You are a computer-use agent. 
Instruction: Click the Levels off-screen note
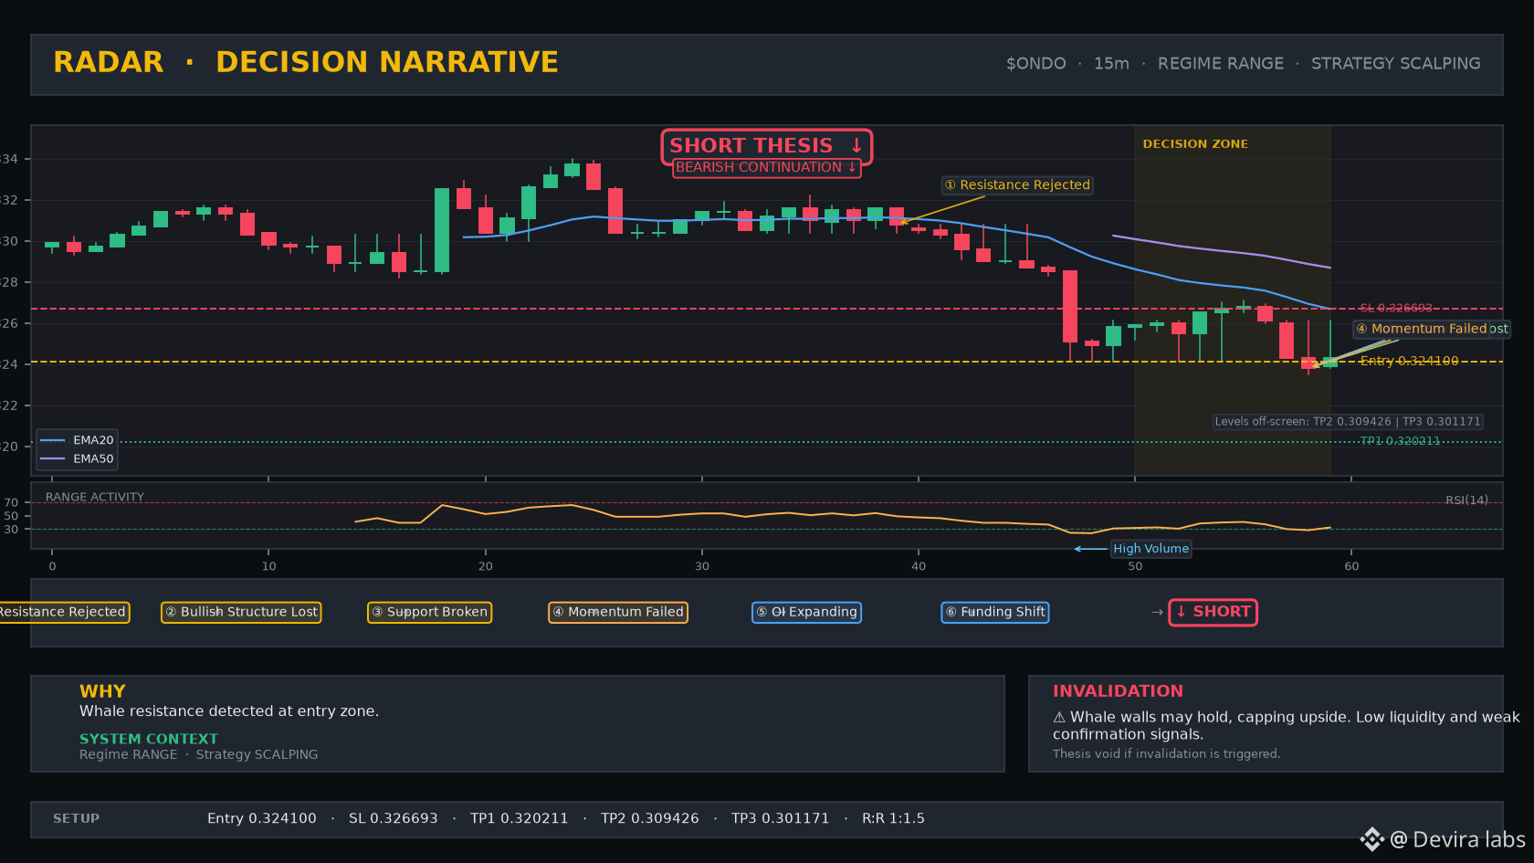click(1348, 422)
